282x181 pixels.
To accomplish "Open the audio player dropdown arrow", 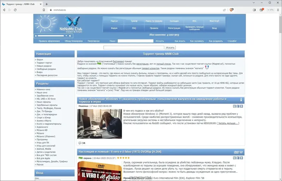I will (x=66, y=36).
